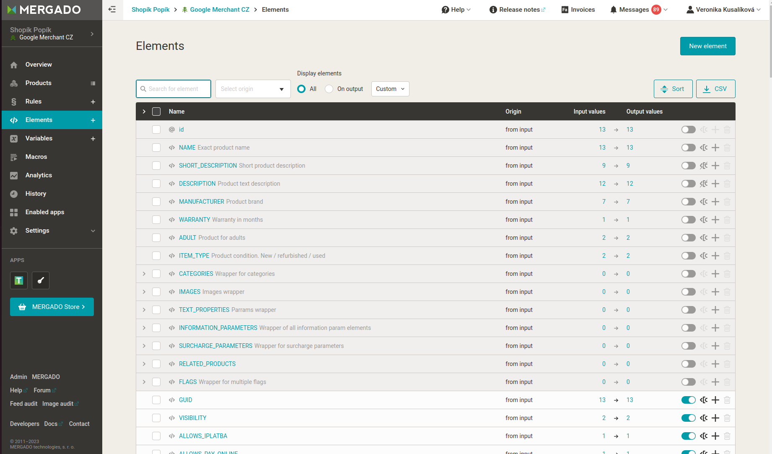
Task: Open the Macros sidebar item
Action: [52, 157]
